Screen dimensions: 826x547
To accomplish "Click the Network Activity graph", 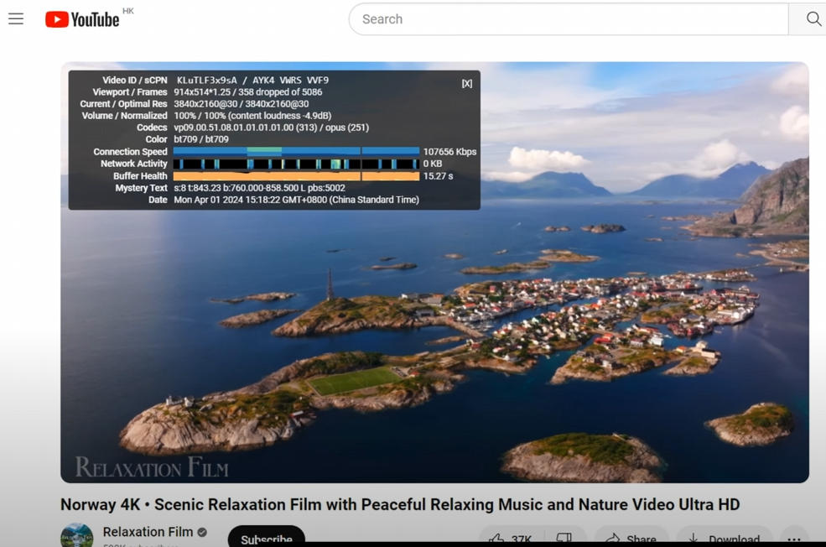I will (296, 164).
